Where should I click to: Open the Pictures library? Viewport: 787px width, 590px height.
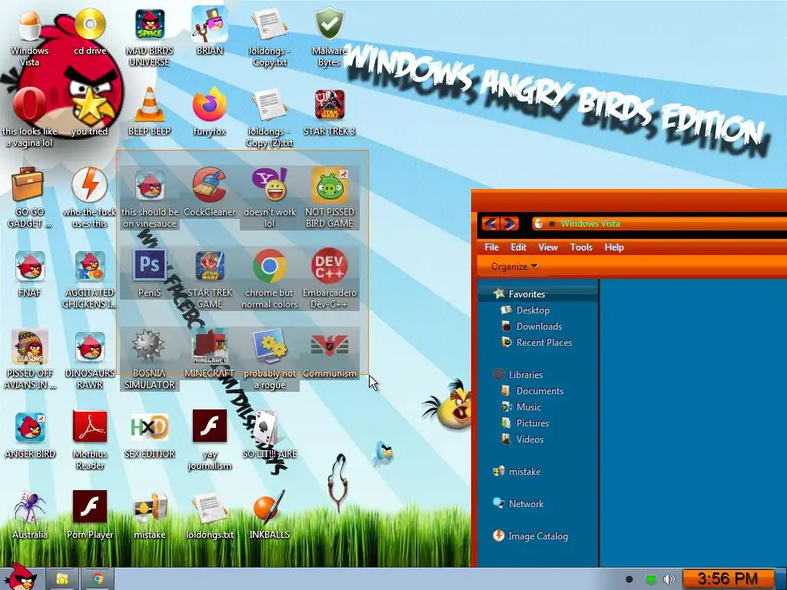point(532,423)
